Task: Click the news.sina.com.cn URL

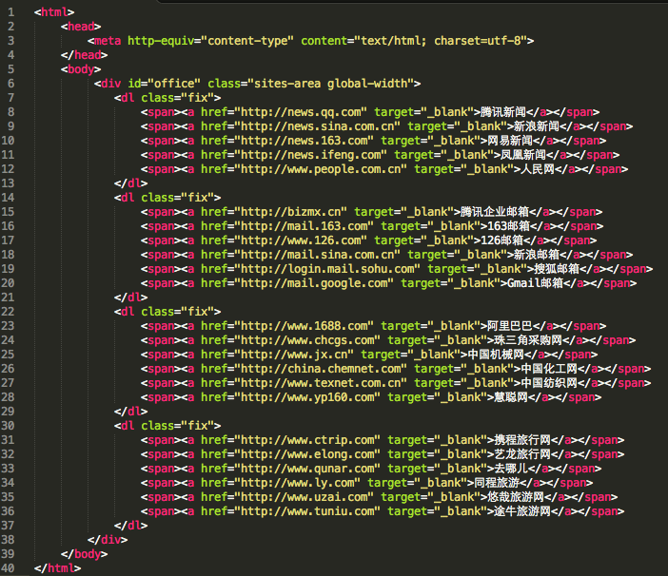Action: pyautogui.click(x=318, y=126)
